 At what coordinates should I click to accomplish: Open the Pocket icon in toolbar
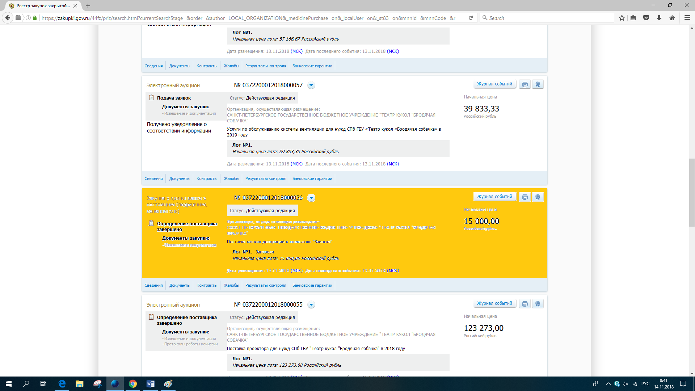click(646, 18)
